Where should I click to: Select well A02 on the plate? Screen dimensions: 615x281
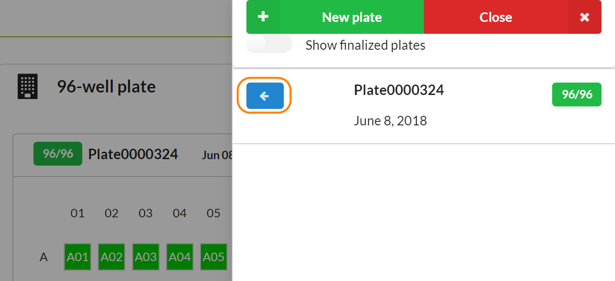(112, 257)
